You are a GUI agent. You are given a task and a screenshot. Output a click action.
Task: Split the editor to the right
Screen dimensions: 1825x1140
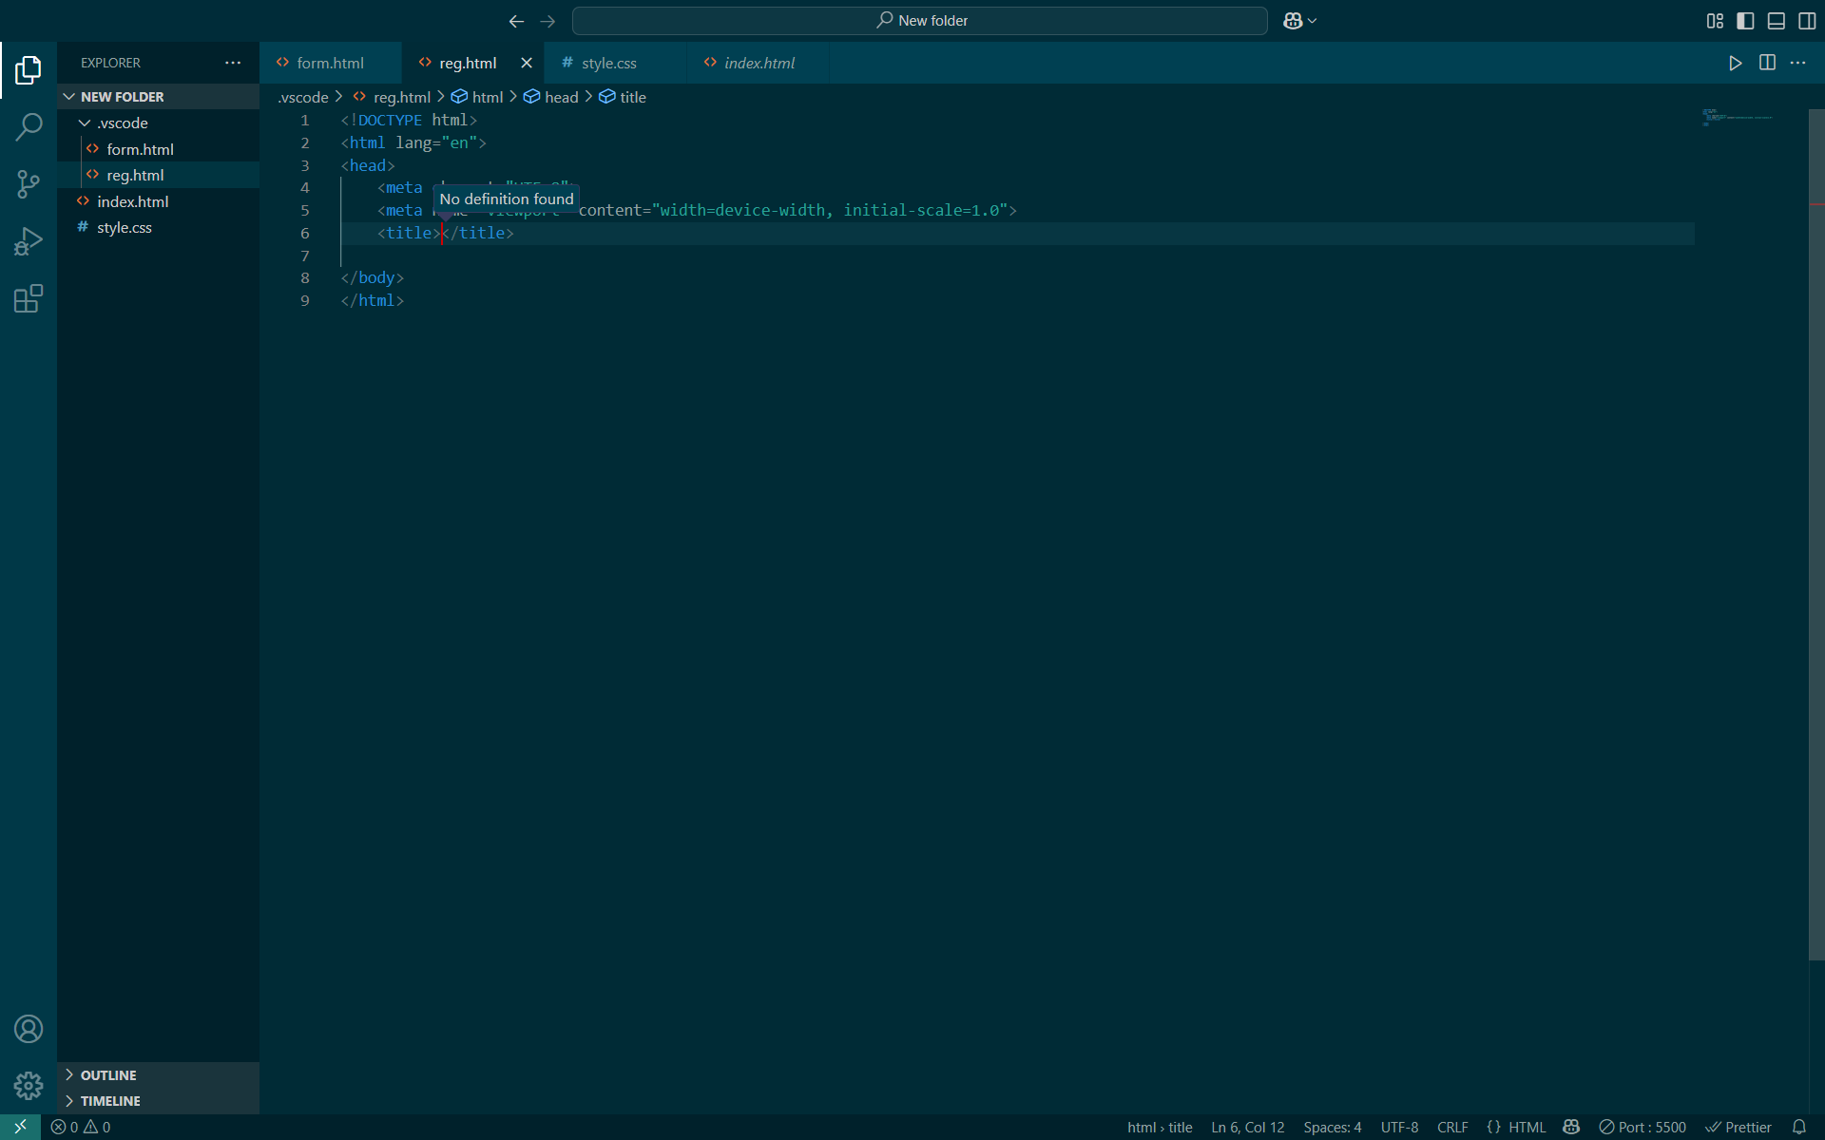[x=1767, y=63]
